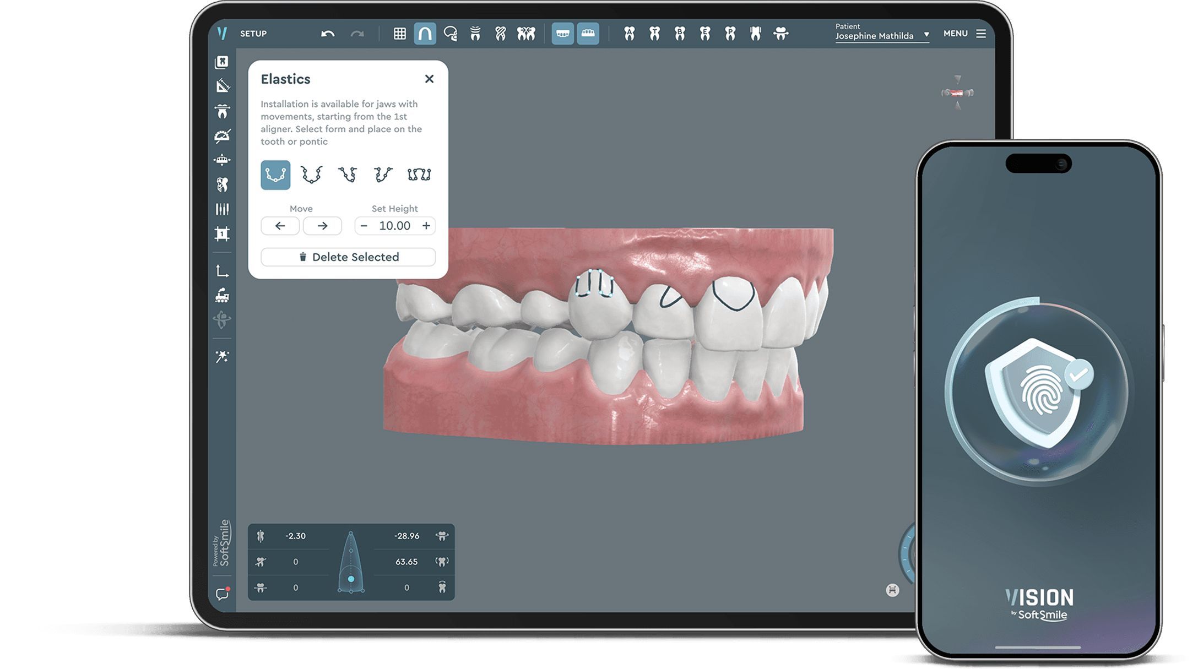
Task: Open the grid layout view icon
Action: coord(399,34)
